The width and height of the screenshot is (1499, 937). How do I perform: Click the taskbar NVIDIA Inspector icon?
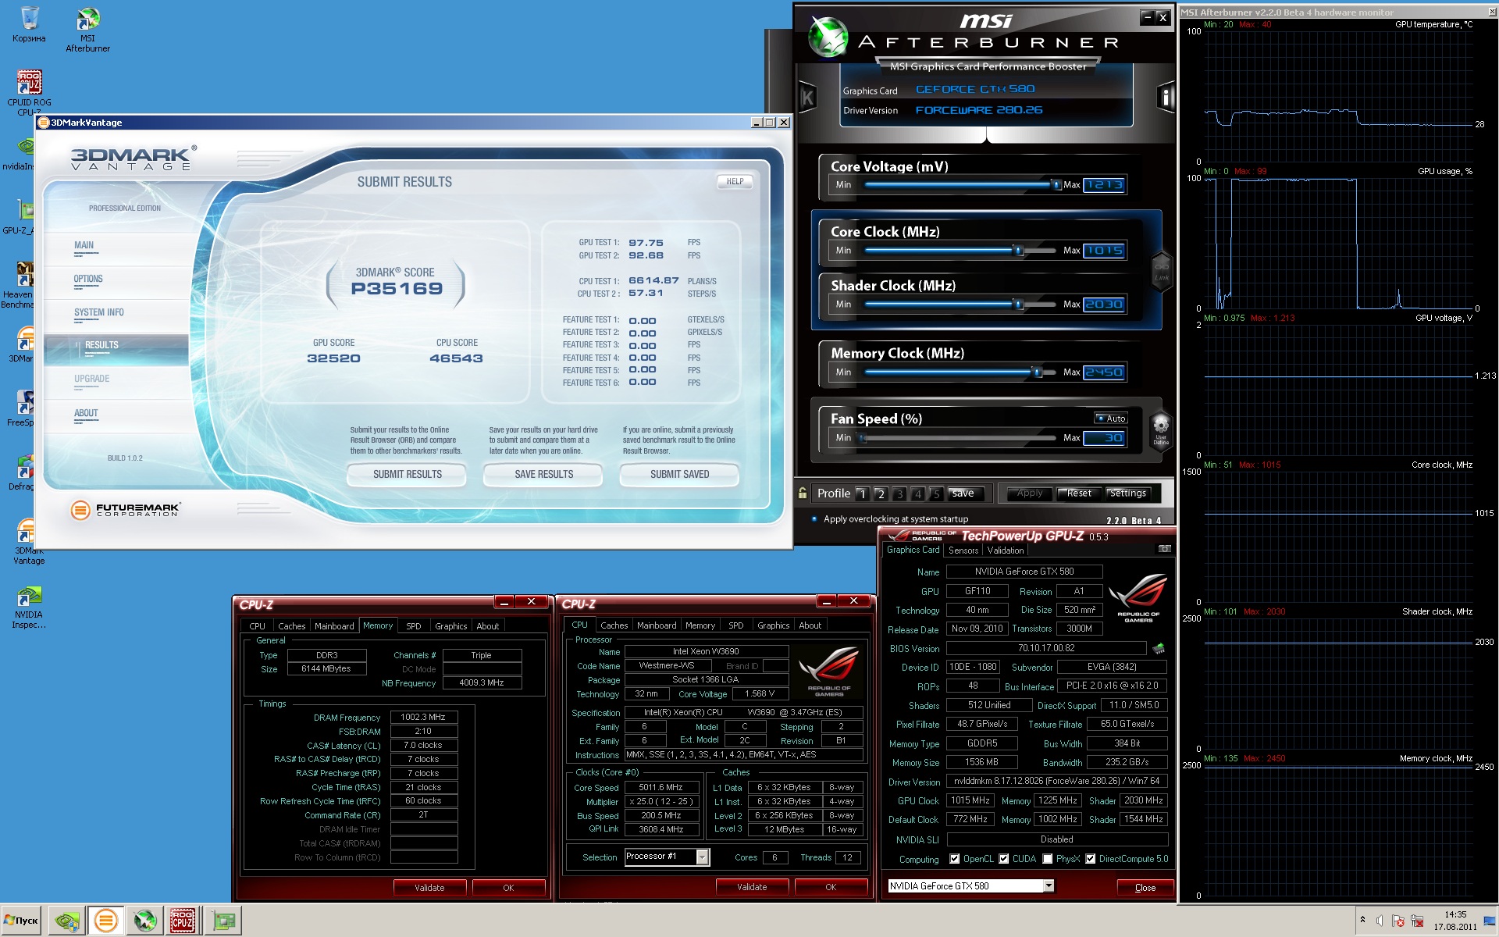pyautogui.click(x=66, y=921)
